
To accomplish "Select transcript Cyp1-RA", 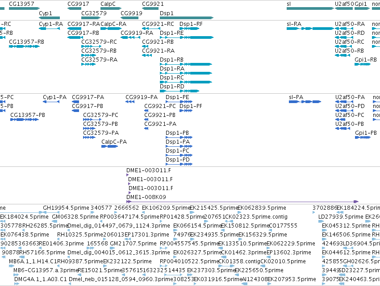I will [50, 29].
